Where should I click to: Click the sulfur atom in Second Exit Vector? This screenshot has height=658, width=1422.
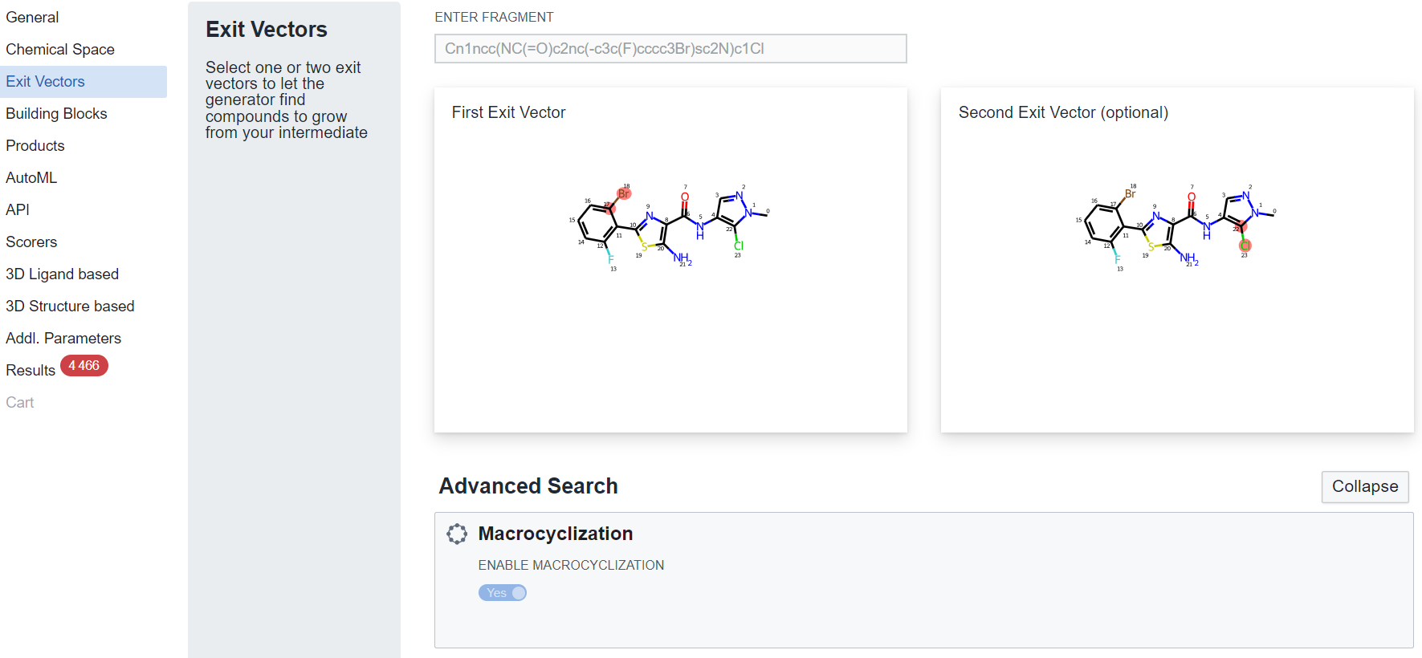(1151, 246)
